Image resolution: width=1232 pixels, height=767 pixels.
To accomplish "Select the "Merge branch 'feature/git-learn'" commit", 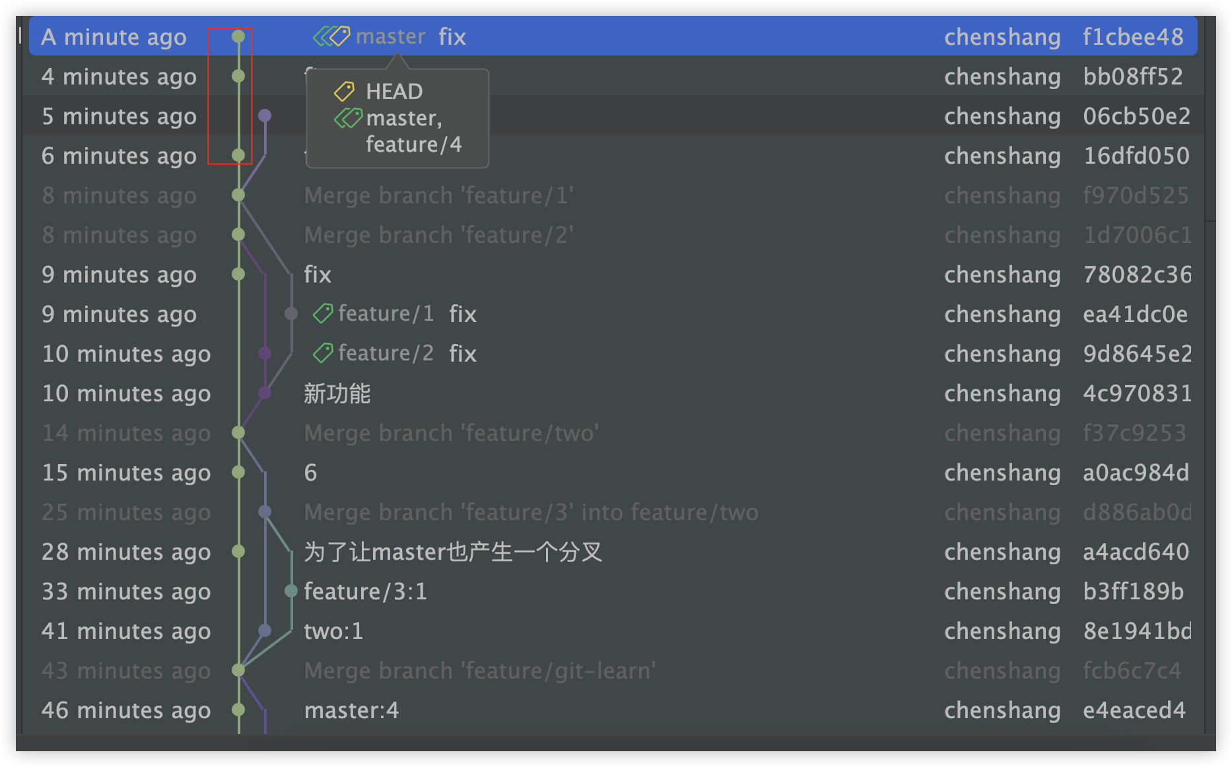I will point(479,671).
